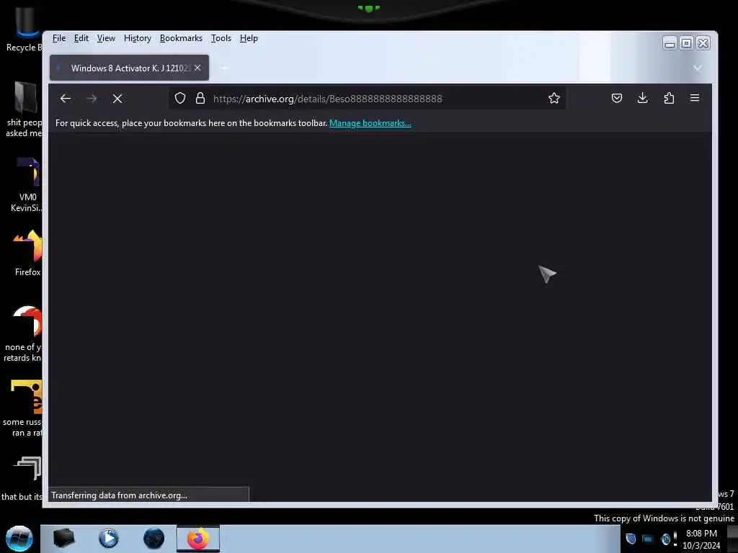
Task: Stop loading the page with X button
Action: pos(117,98)
